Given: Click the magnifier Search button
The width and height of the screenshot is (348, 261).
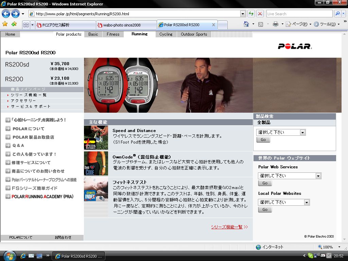Looking at the screenshot, I should pyautogui.click(x=337, y=14).
